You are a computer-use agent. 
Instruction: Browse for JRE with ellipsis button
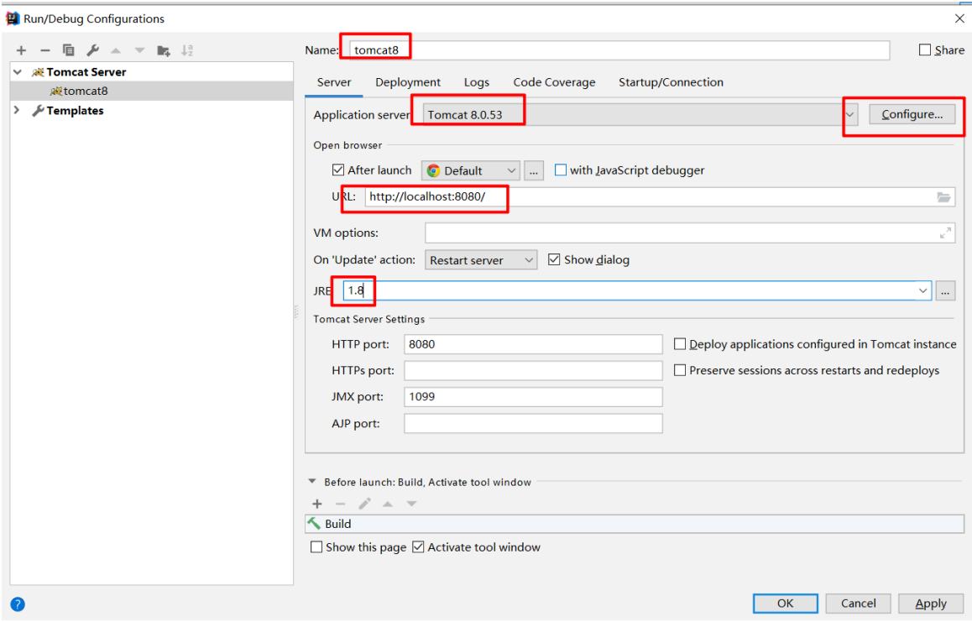pos(945,290)
